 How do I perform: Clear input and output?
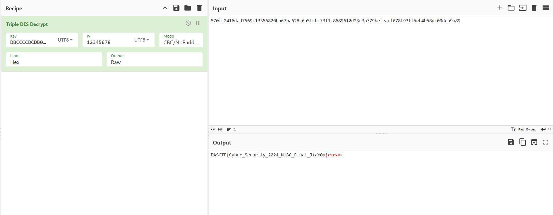click(534, 8)
